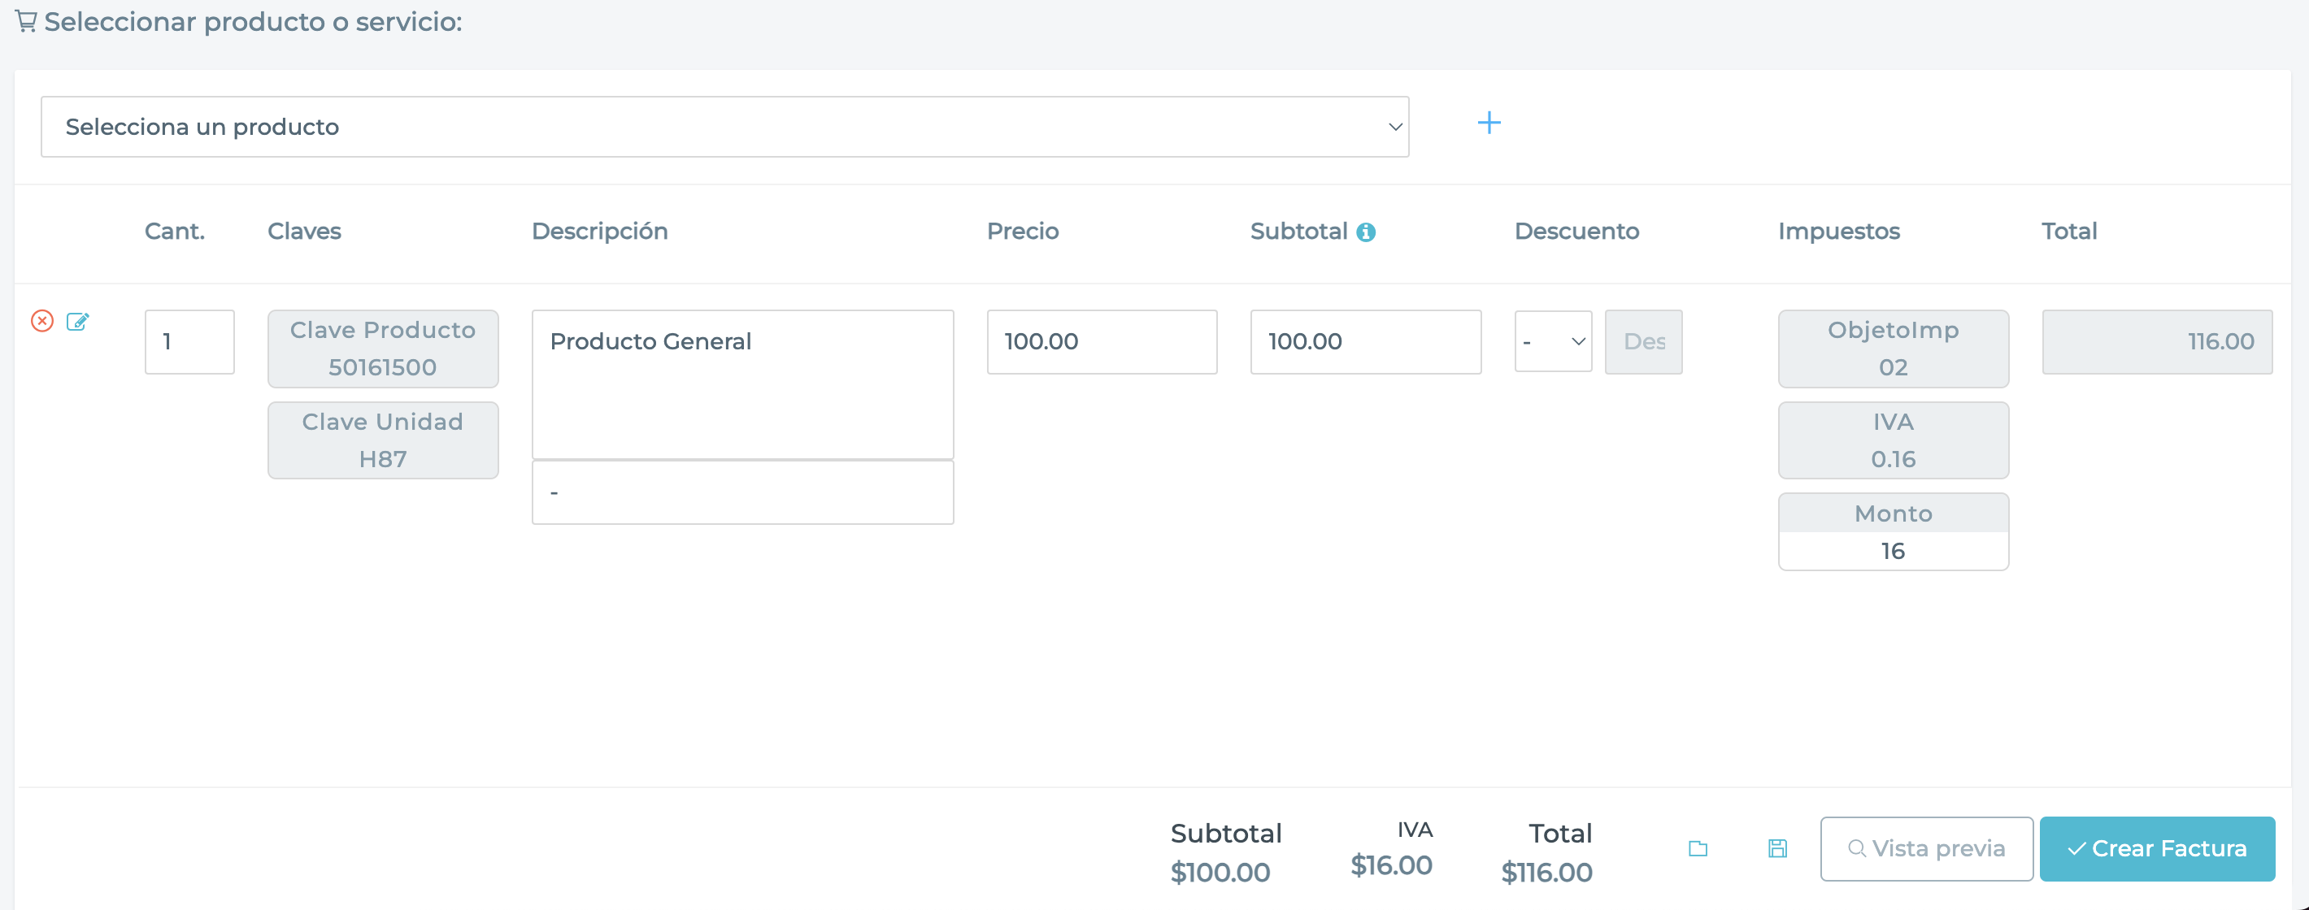The height and width of the screenshot is (910, 2309).
Task: Edit the Producto General line item
Action: coord(78,321)
